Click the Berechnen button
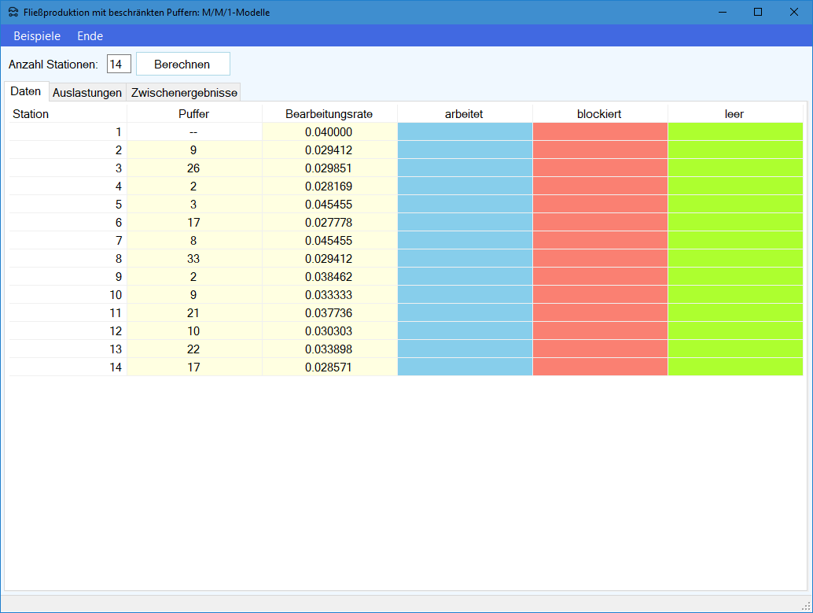Viewport: 813px width, 613px height. click(x=182, y=64)
